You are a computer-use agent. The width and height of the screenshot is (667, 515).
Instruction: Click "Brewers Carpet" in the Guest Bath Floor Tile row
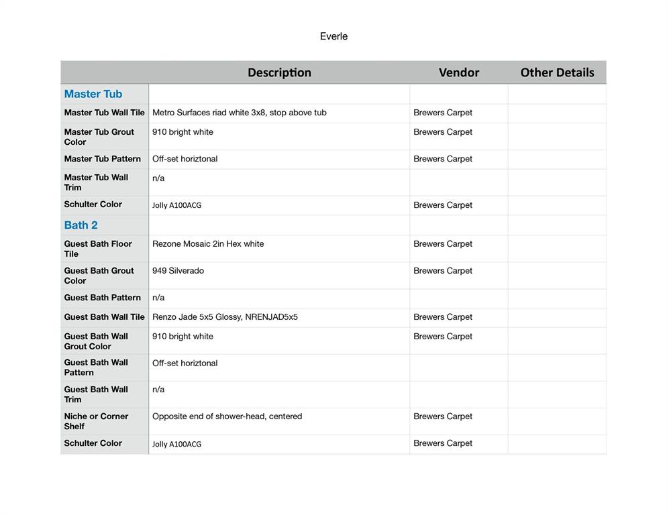click(x=443, y=243)
